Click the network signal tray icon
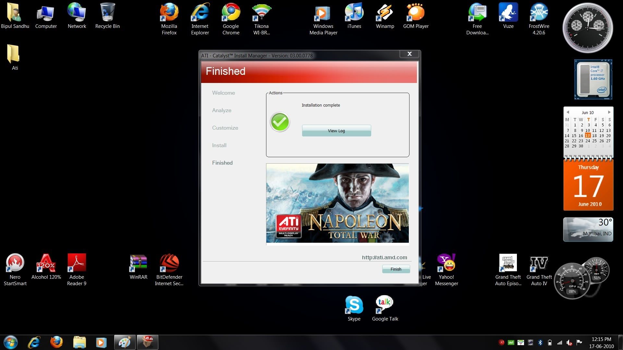 click(560, 343)
